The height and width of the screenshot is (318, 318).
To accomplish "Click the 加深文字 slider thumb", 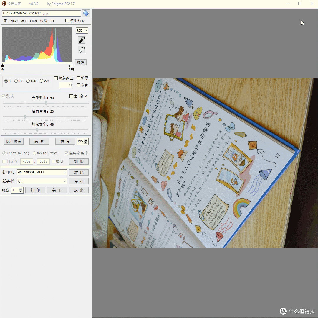I will coord(37,130).
